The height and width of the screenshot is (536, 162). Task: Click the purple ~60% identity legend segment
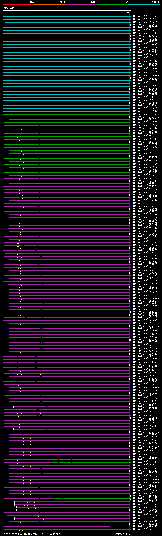[x=81, y=5]
